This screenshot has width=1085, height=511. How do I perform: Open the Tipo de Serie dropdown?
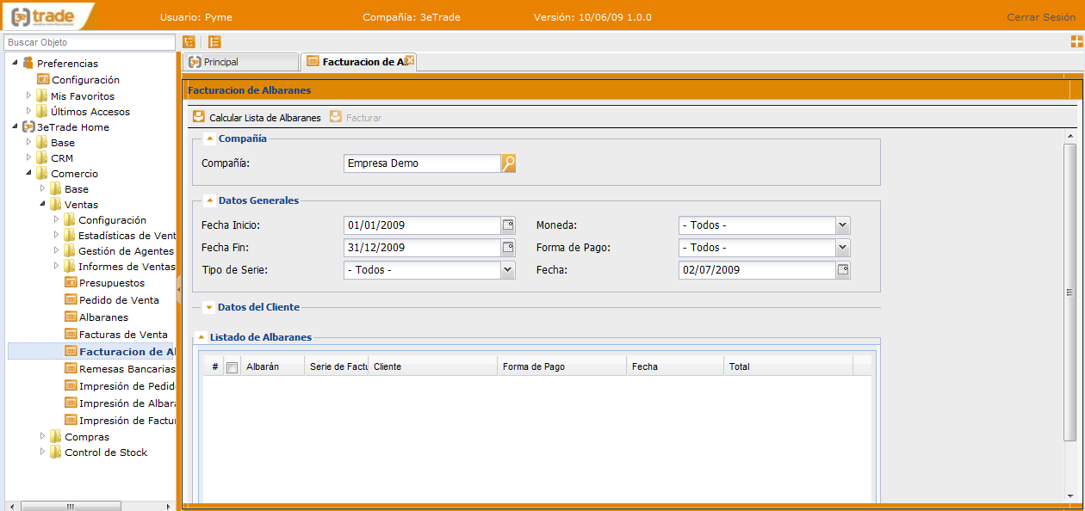pyautogui.click(x=507, y=270)
